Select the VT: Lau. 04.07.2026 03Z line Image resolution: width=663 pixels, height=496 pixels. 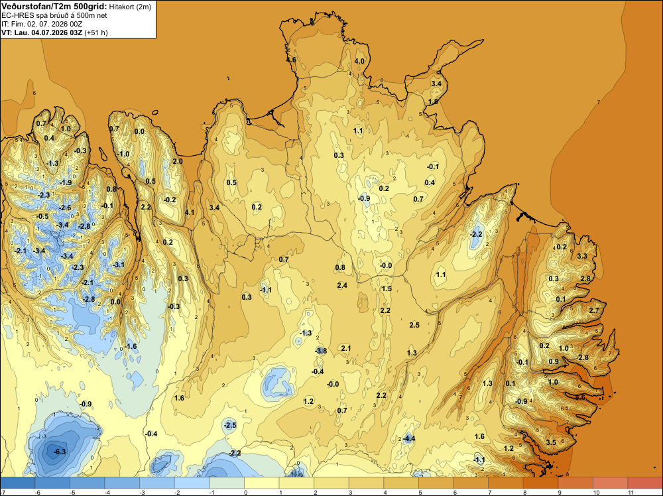pyautogui.click(x=54, y=32)
